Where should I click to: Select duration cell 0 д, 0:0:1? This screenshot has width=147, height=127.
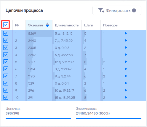tap(62, 83)
